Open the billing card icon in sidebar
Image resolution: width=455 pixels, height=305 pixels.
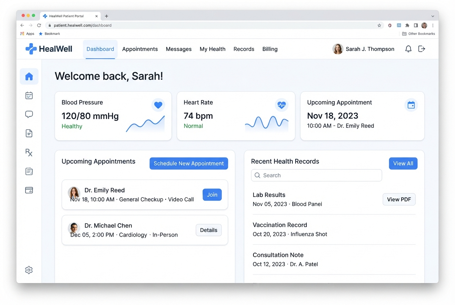point(29,190)
